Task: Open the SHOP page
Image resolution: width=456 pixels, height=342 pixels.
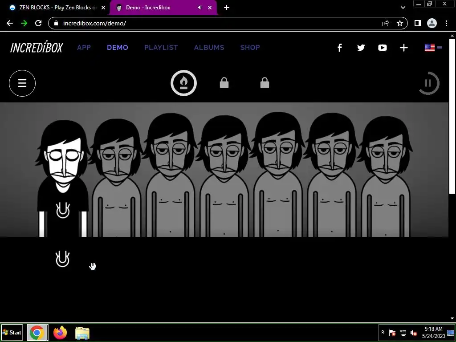Action: pyautogui.click(x=250, y=47)
